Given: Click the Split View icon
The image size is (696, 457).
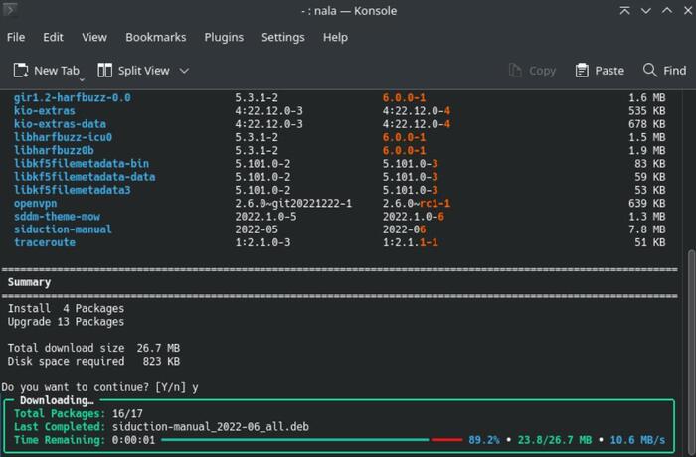Looking at the screenshot, I should pos(103,71).
